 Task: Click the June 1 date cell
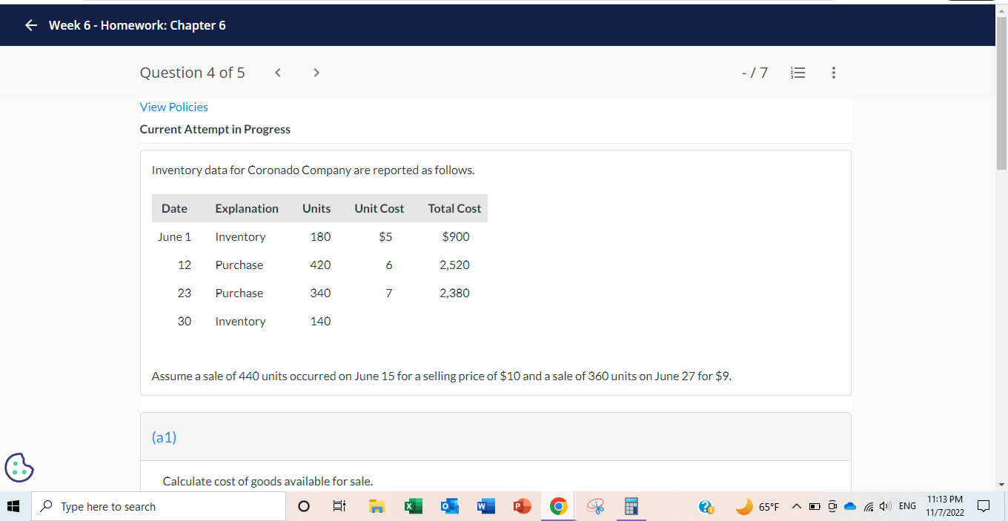tap(174, 237)
